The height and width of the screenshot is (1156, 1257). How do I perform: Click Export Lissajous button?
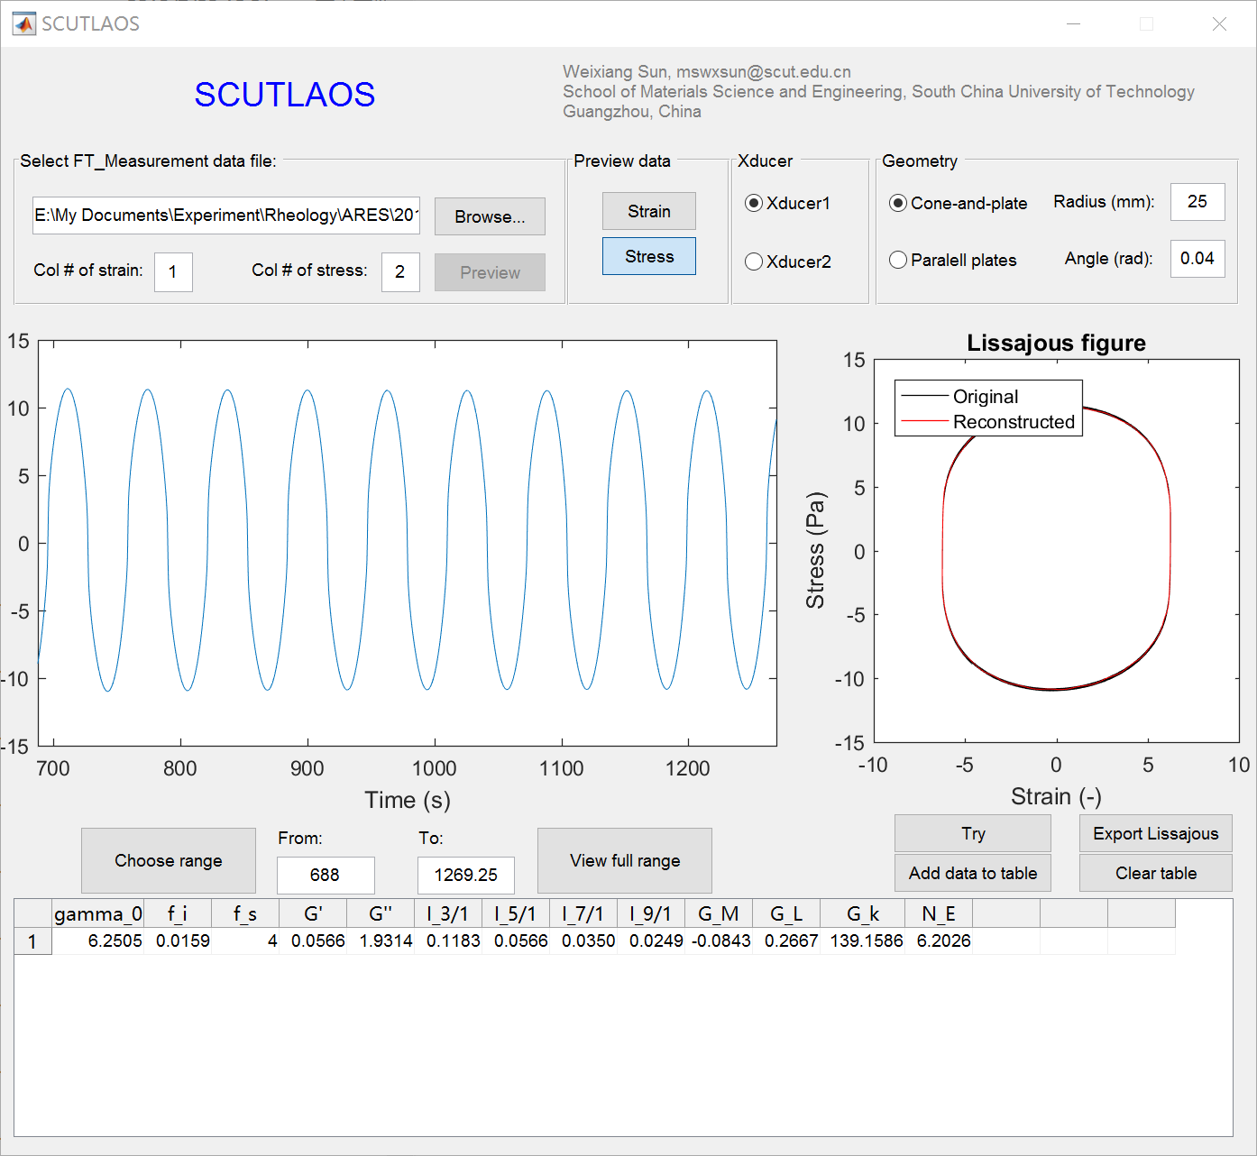point(1155,833)
